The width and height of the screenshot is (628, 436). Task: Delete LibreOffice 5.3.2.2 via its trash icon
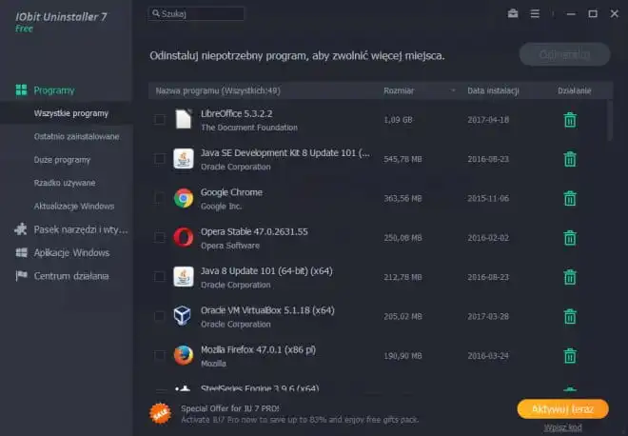coord(570,120)
